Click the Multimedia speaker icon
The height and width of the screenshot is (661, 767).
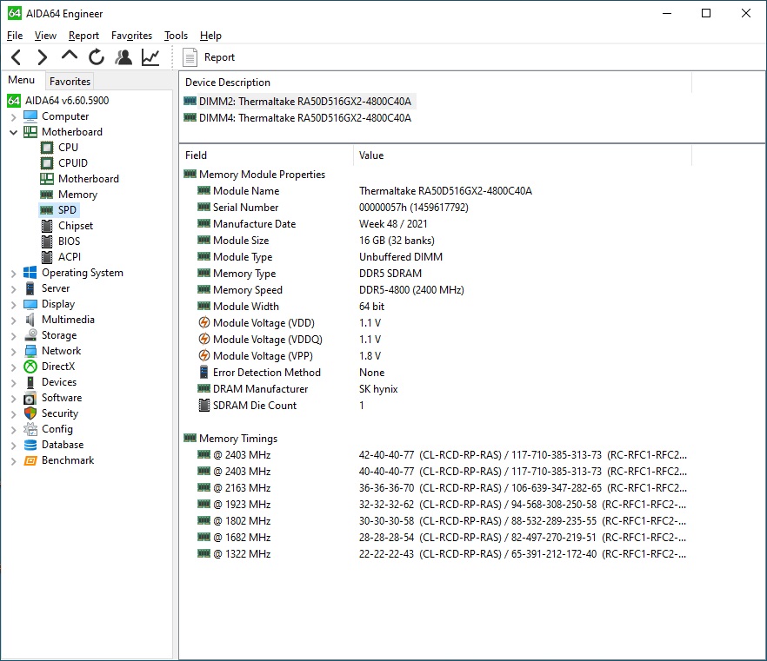click(30, 320)
